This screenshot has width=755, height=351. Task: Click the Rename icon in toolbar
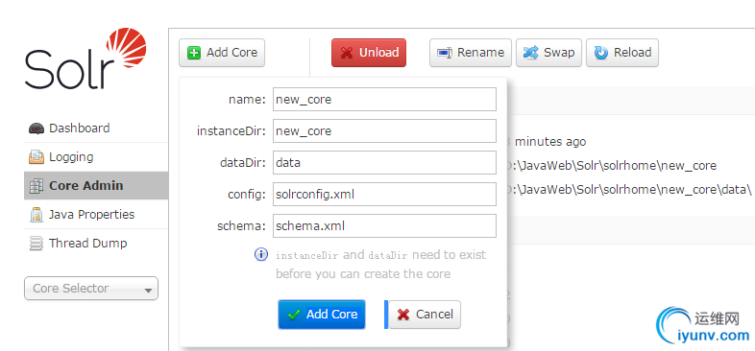click(445, 53)
